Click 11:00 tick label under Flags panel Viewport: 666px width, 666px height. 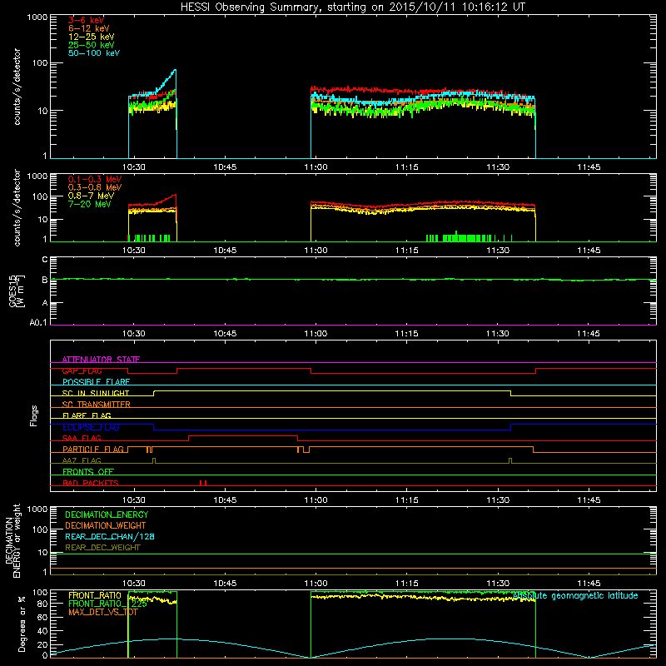click(316, 500)
